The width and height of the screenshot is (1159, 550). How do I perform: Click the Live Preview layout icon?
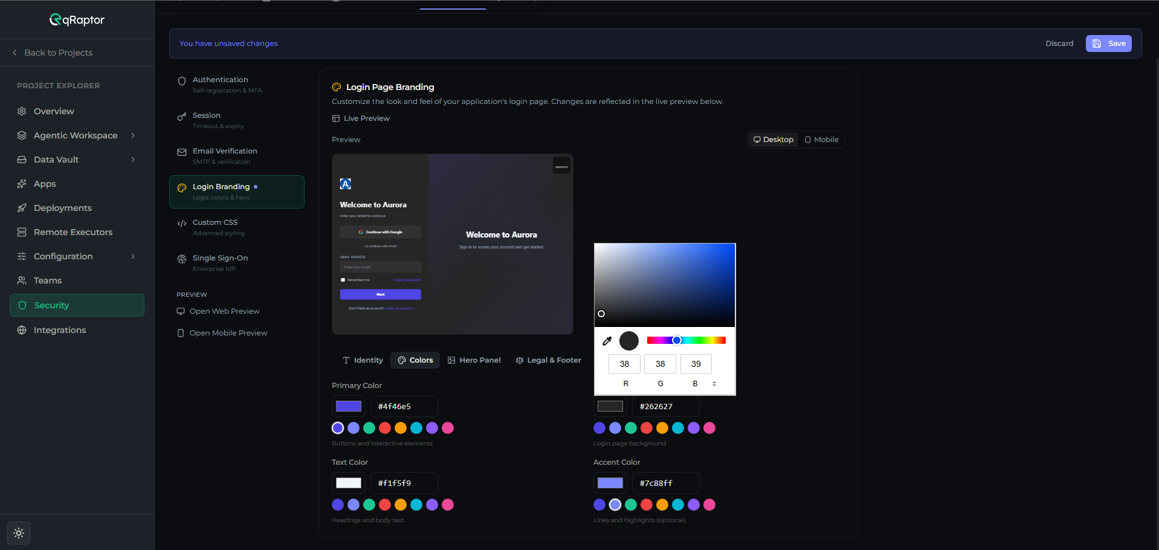pos(336,118)
